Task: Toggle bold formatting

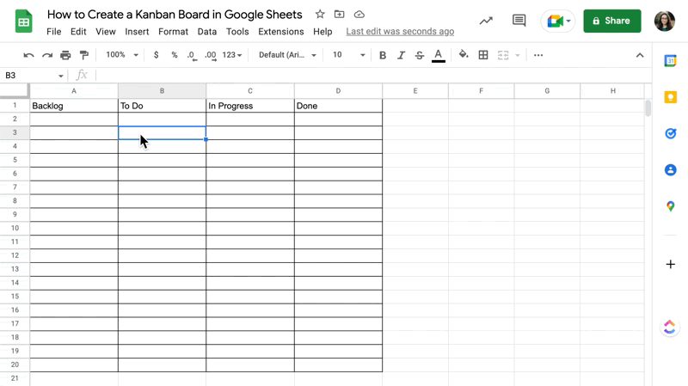Action: click(383, 55)
